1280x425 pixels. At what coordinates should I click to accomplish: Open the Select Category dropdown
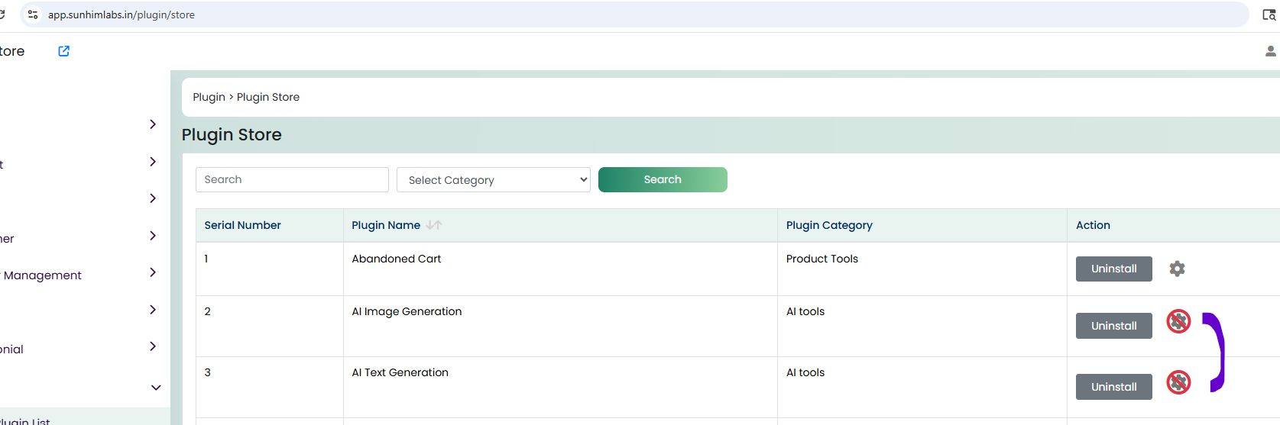[494, 180]
